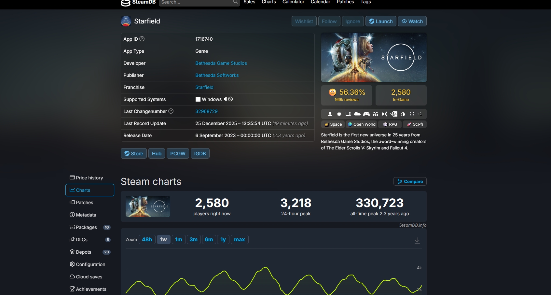This screenshot has width=551, height=295.
Task: Open the Calendar menu item
Action: (x=321, y=2)
